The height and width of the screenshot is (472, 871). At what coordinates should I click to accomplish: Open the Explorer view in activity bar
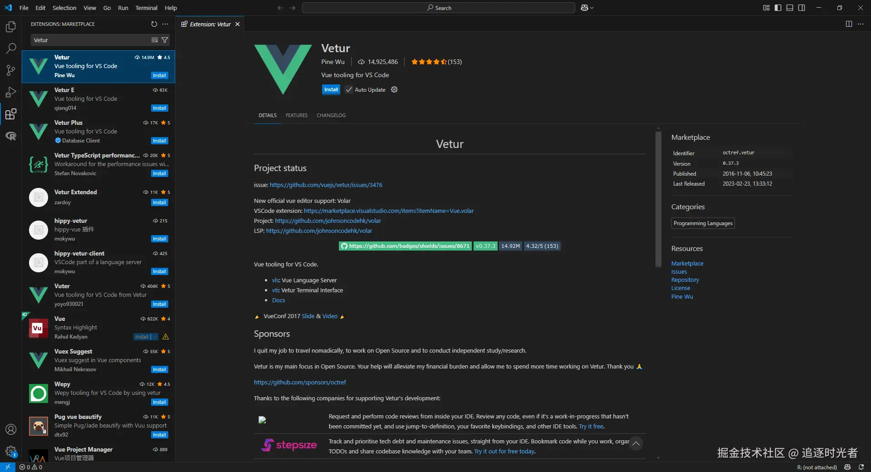point(11,27)
